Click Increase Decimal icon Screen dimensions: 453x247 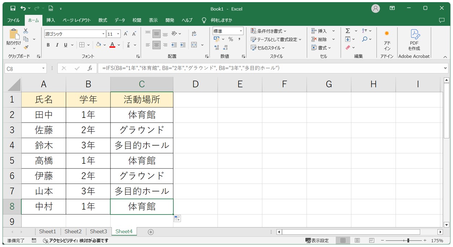coord(217,47)
